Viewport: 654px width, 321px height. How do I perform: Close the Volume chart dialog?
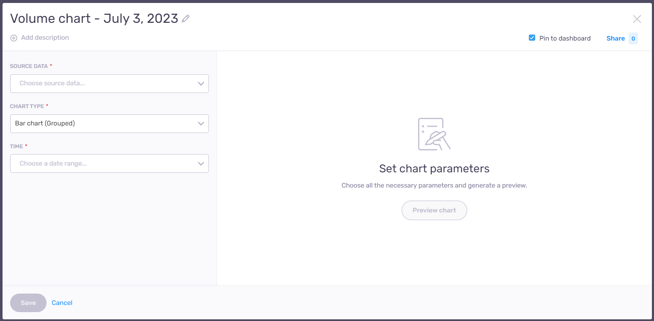point(637,19)
